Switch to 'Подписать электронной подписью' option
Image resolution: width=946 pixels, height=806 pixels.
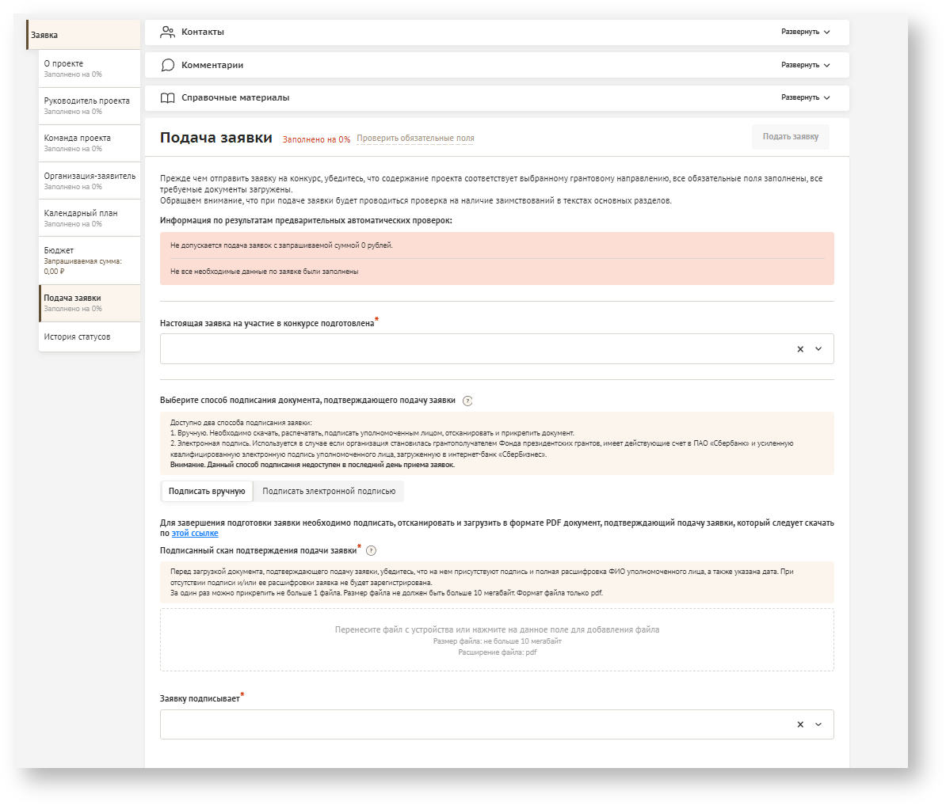(x=329, y=492)
